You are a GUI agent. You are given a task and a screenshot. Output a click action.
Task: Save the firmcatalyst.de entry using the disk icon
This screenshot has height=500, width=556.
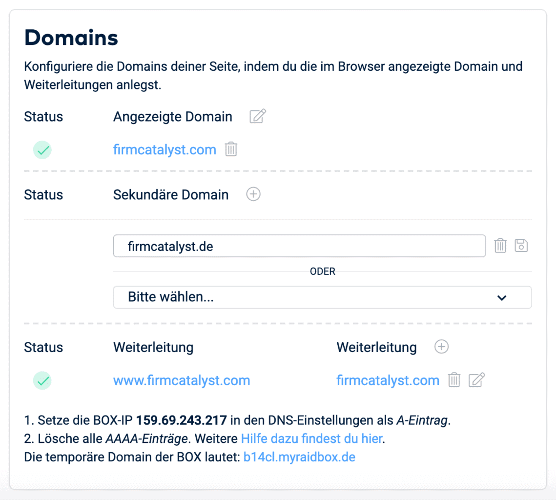(x=521, y=246)
